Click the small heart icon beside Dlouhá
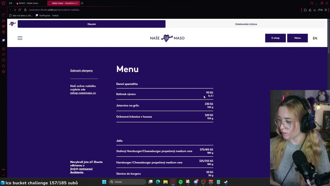This screenshot has width=330, height=186. (x=12, y=24)
